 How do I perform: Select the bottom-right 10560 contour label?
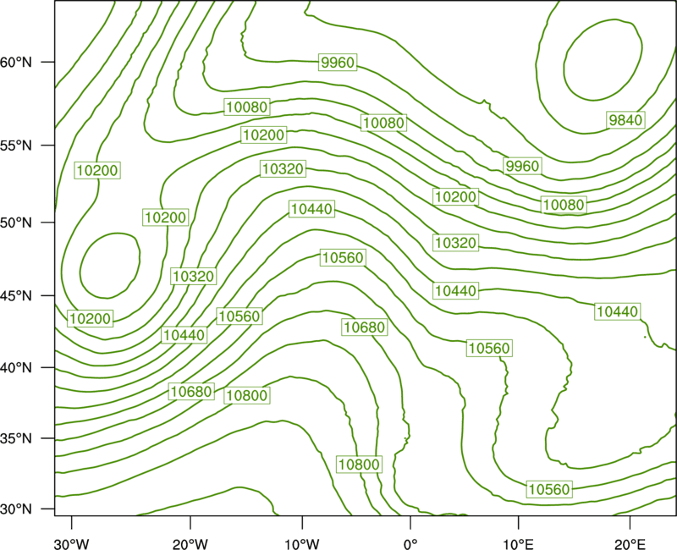(x=549, y=489)
